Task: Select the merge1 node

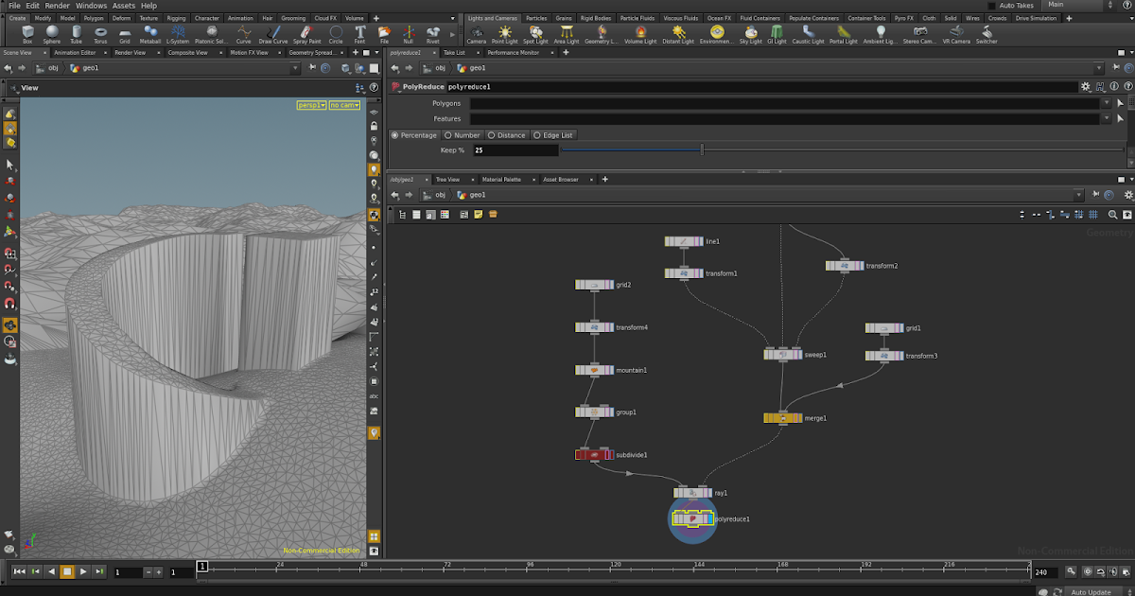Action: 783,417
